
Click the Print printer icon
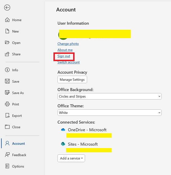[7, 104]
